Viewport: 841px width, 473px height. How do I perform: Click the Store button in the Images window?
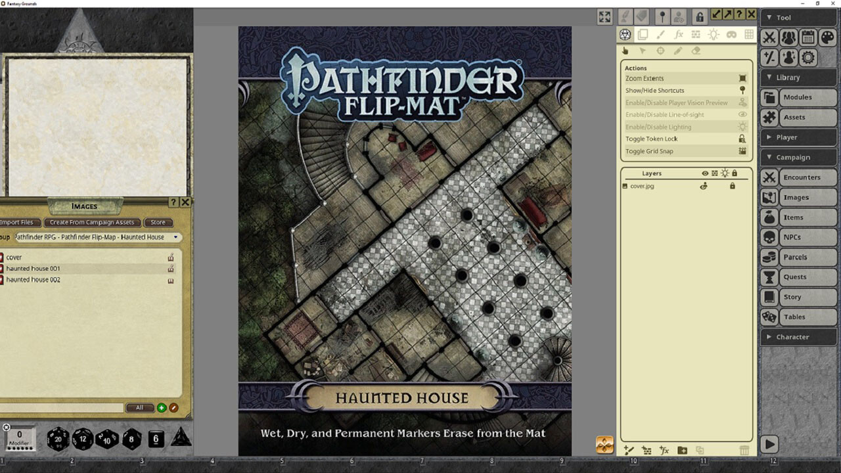pos(158,222)
